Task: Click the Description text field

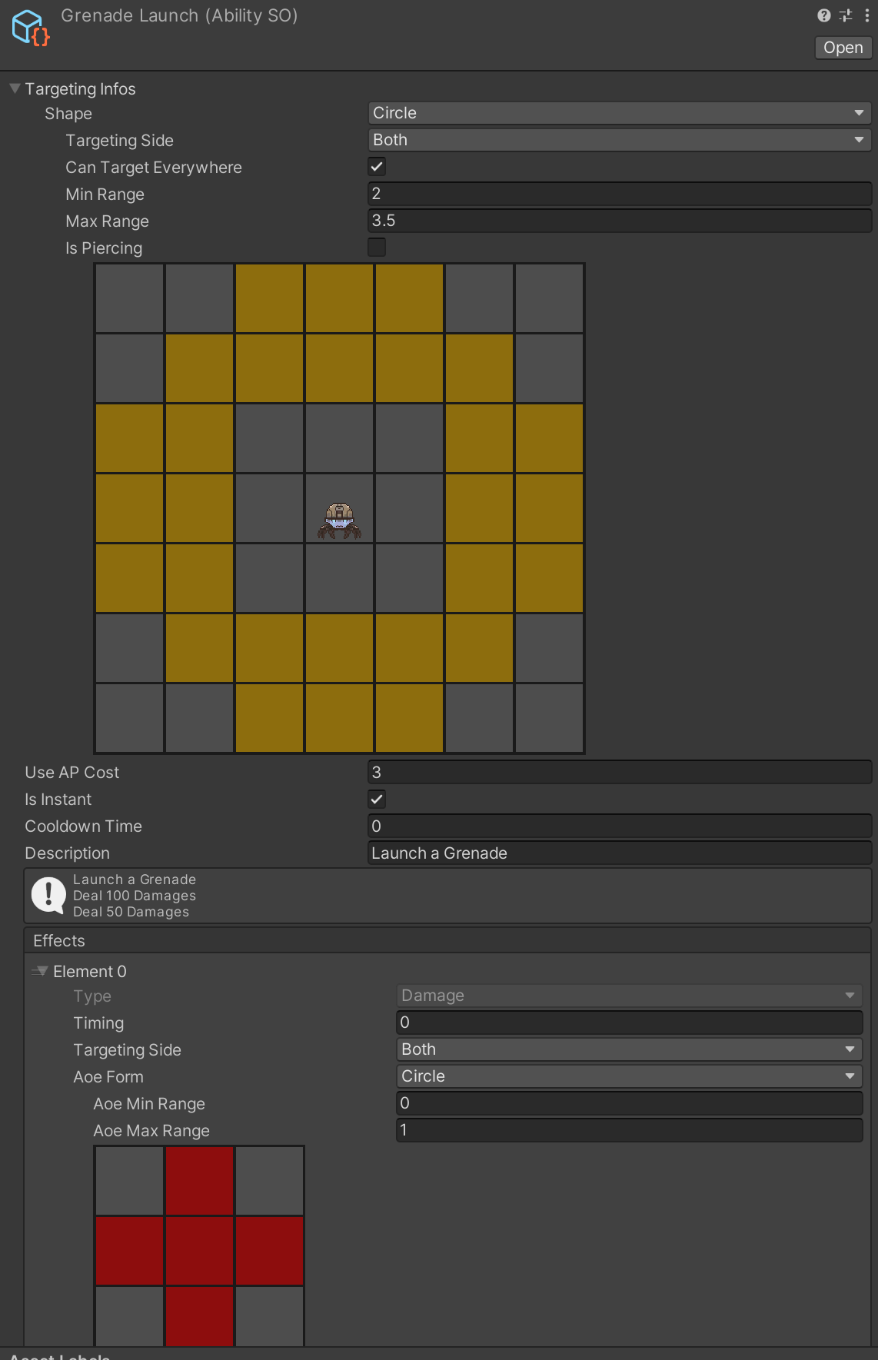Action: click(x=619, y=853)
